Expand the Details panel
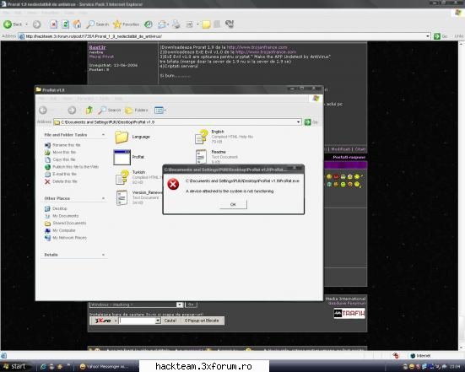The height and width of the screenshot is (372, 465). point(103,255)
